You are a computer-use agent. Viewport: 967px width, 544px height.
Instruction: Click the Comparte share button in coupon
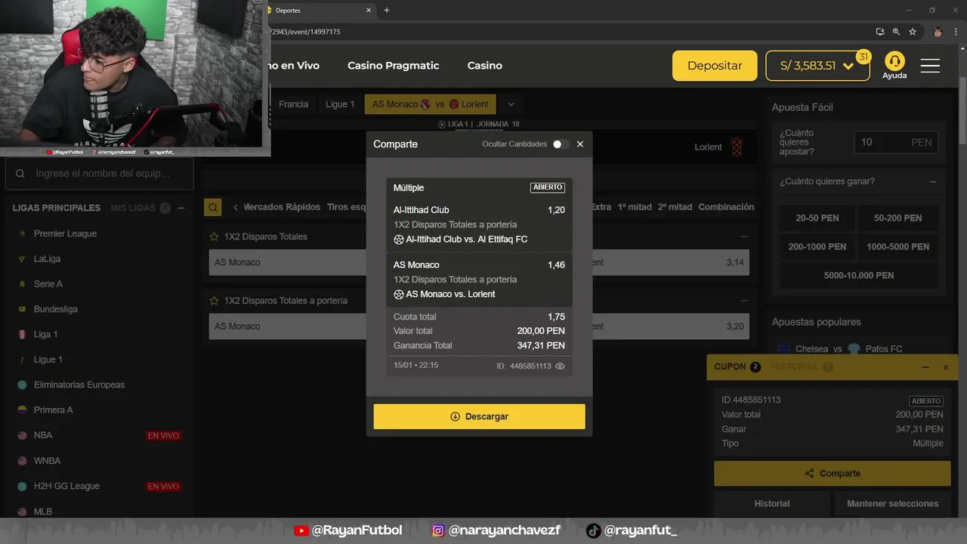coord(832,473)
